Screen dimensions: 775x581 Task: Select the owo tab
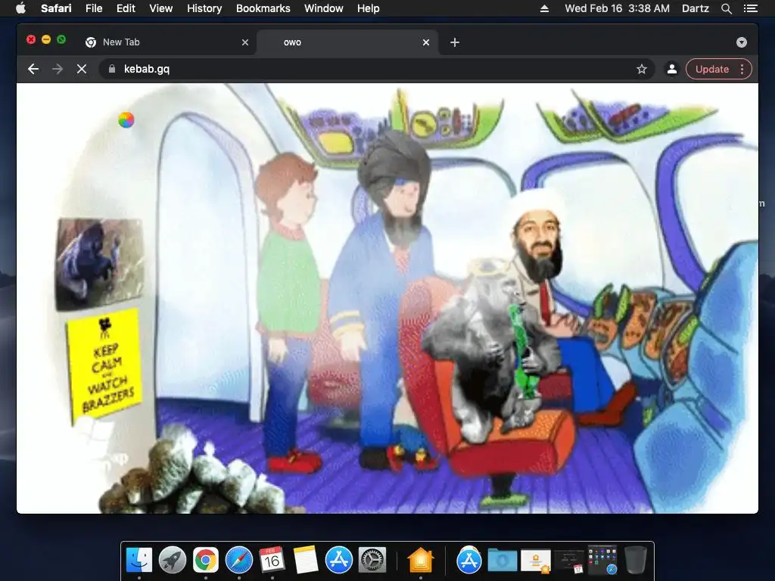pos(346,42)
